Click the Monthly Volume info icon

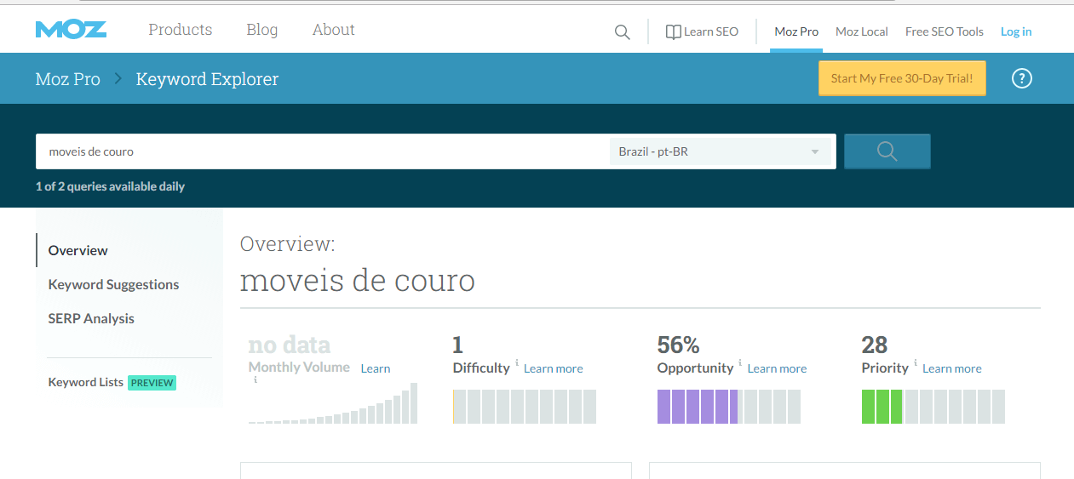(x=256, y=380)
